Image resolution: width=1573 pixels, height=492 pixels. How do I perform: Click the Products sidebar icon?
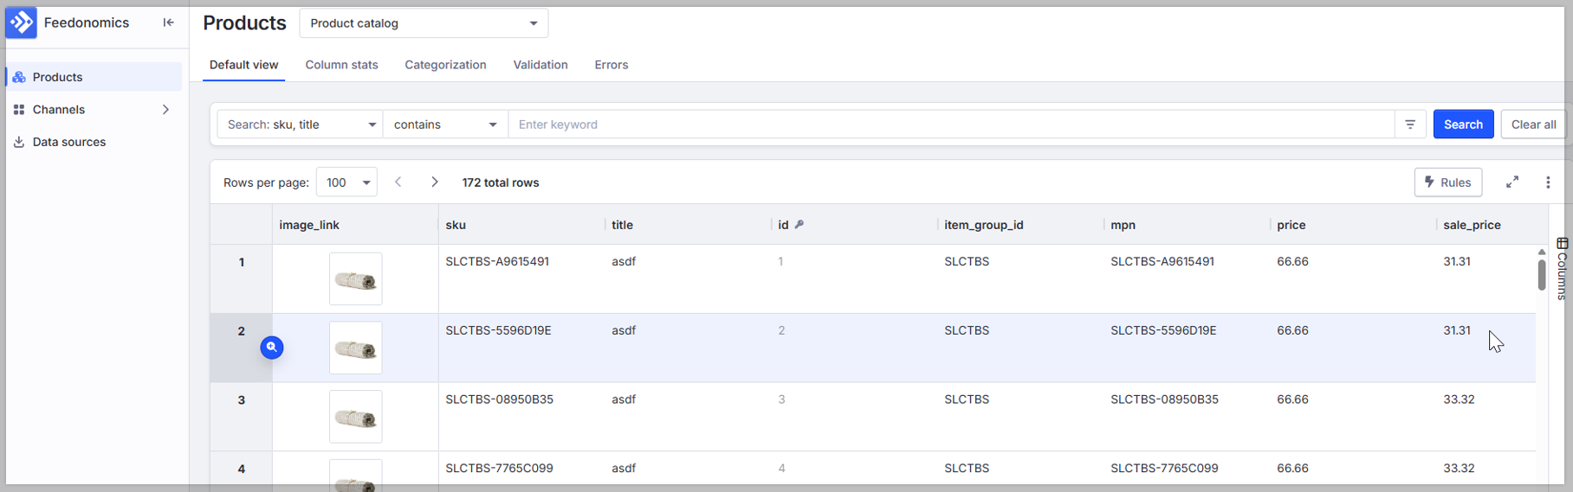point(19,77)
